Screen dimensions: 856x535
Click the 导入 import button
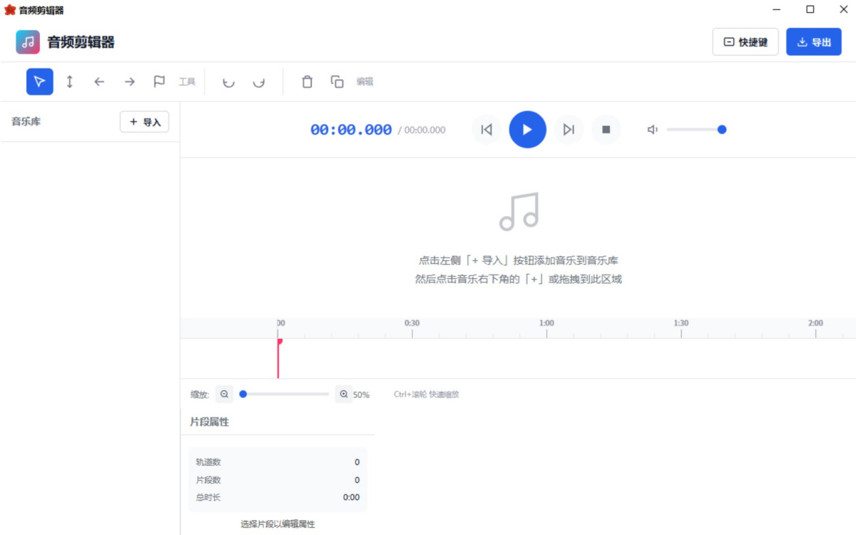144,121
